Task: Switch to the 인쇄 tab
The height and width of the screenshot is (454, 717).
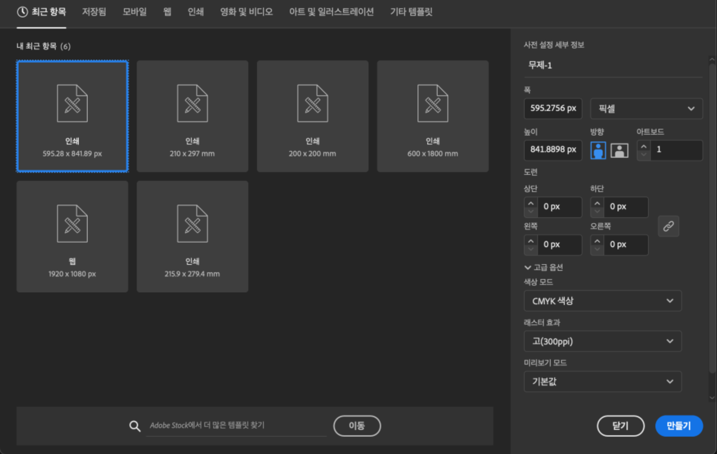Action: pyautogui.click(x=196, y=12)
